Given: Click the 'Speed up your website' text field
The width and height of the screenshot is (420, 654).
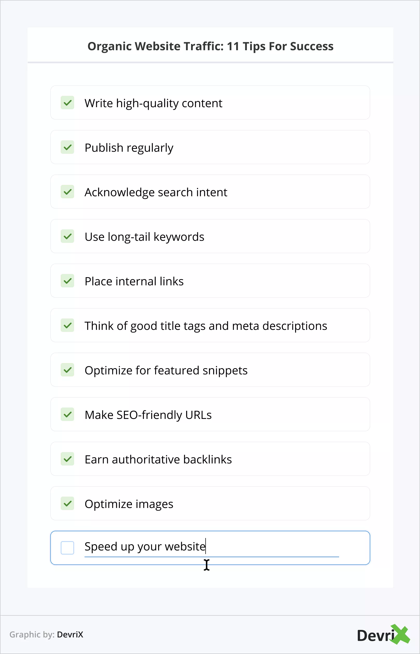Looking at the screenshot, I should 211,547.
